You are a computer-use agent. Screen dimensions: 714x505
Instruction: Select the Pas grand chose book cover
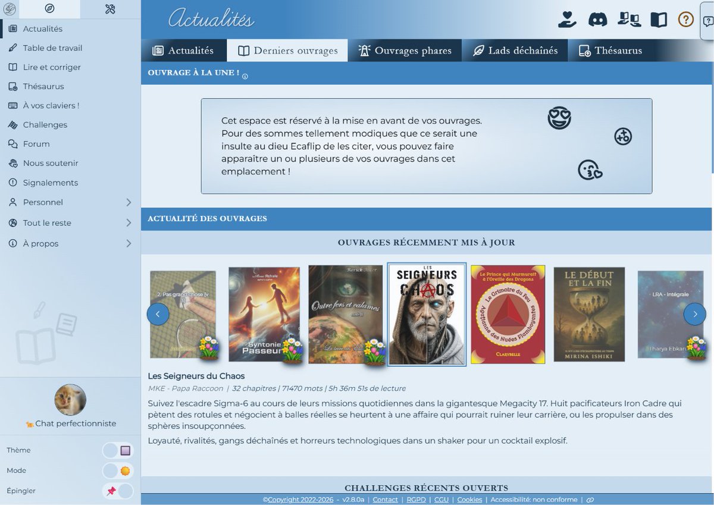pos(183,315)
